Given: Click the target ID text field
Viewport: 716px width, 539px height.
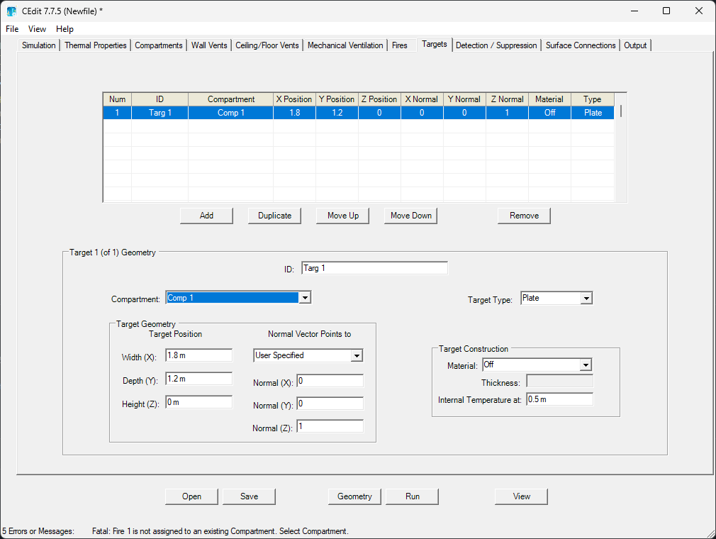Looking at the screenshot, I should click(374, 268).
